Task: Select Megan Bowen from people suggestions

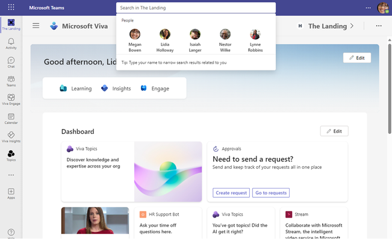Action: [x=135, y=40]
